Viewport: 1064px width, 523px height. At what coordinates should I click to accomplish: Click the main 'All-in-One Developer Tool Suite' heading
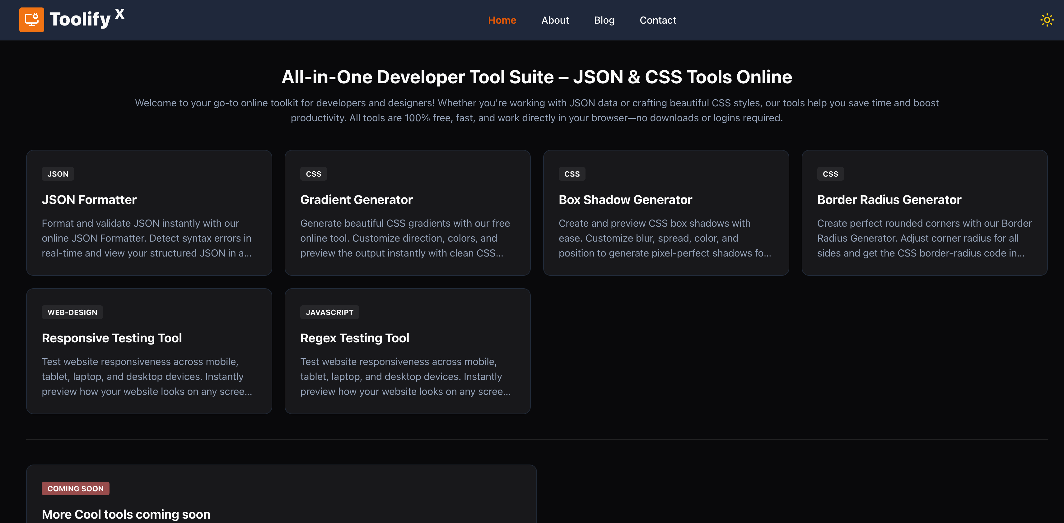[537, 77]
